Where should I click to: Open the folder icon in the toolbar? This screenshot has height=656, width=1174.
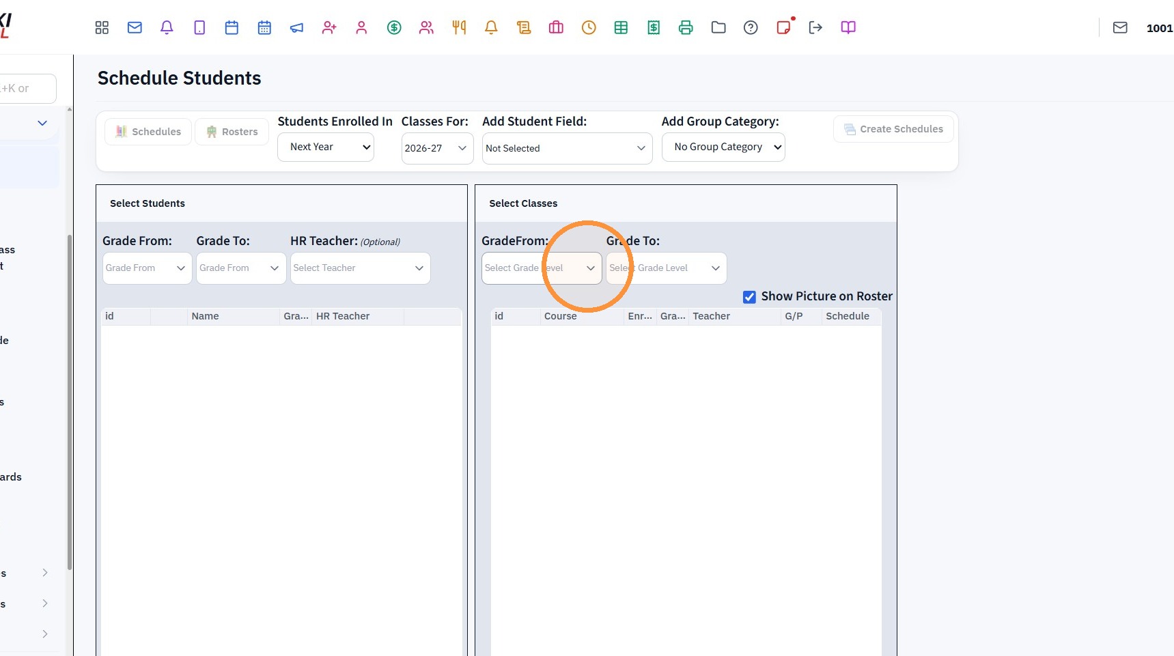(x=718, y=27)
